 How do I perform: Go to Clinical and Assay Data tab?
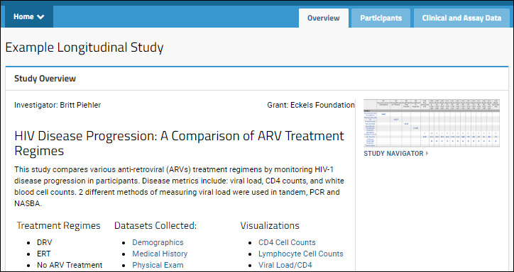[461, 18]
